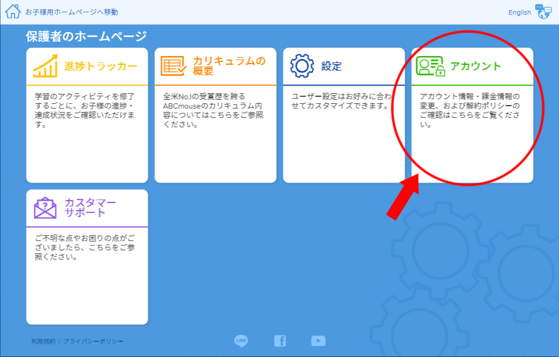Click the house home icon
This screenshot has height=357, width=559.
pos(13,12)
